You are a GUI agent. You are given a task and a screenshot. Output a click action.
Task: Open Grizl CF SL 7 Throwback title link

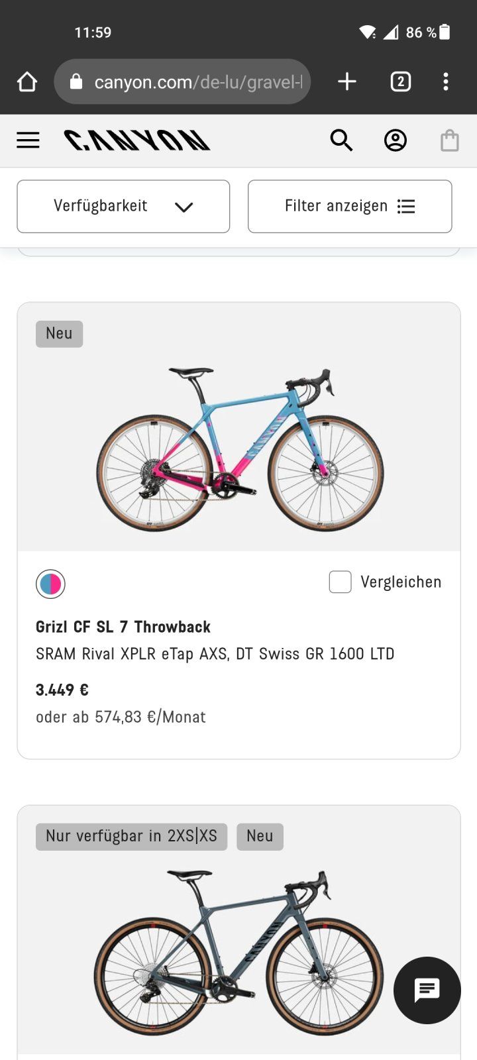point(123,627)
